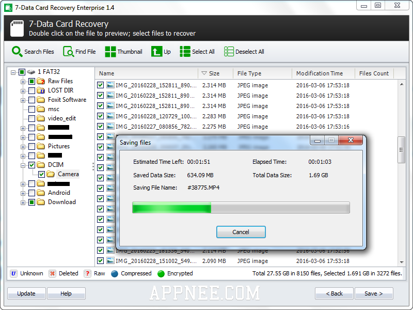Image resolution: width=413 pixels, height=310 pixels.
Task: Go to previous step with Back
Action: (334, 293)
